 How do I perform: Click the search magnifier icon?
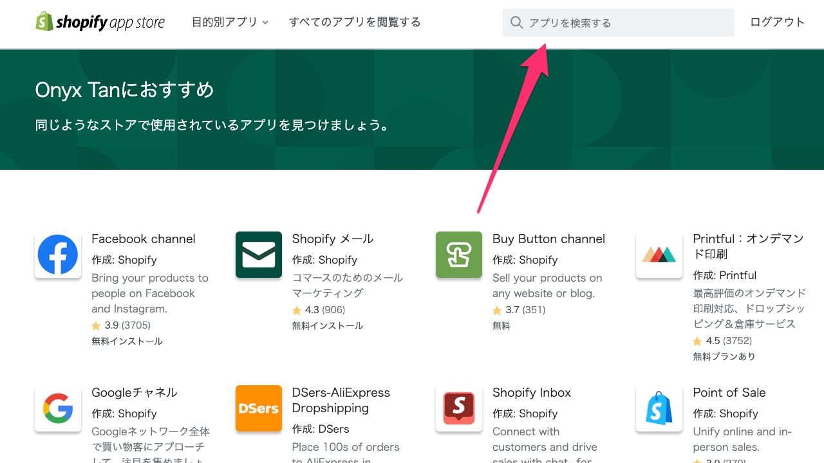[x=516, y=23]
